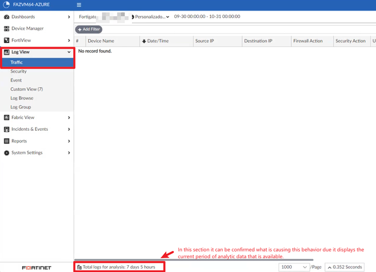Click FAZVM64-AZURE hostname text

31,5
